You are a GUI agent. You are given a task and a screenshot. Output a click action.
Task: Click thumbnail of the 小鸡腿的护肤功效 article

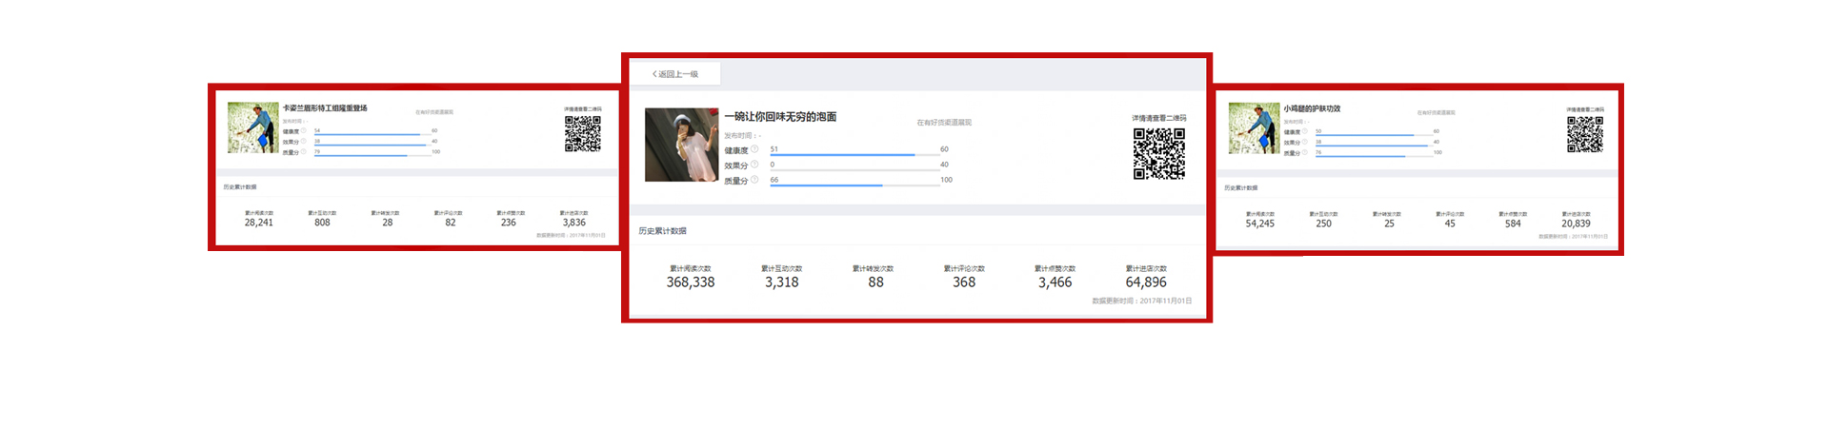coord(1254,128)
